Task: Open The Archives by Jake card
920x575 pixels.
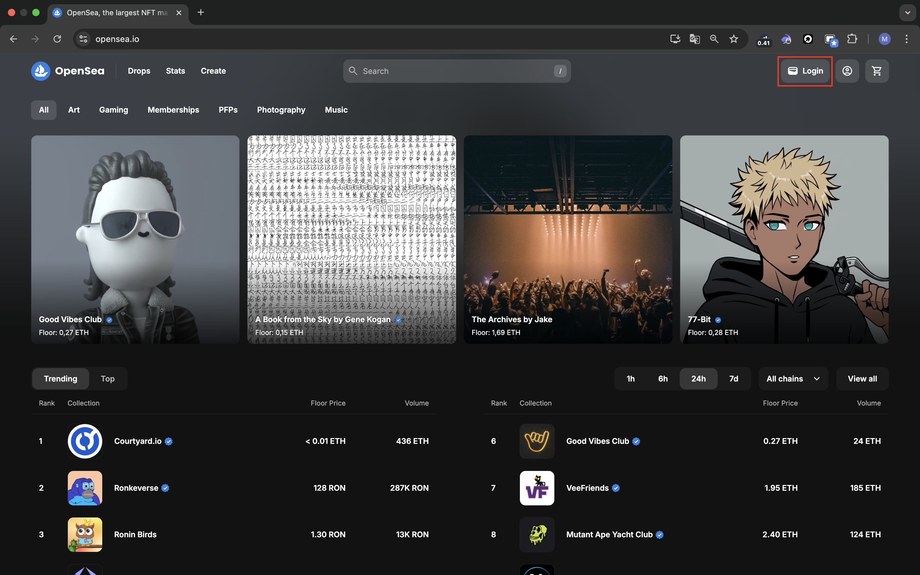Action: [x=568, y=240]
